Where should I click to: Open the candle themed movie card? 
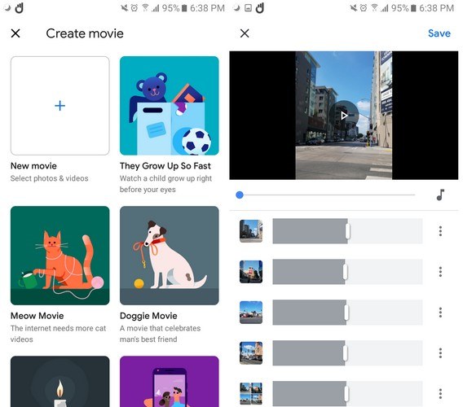[60, 381]
